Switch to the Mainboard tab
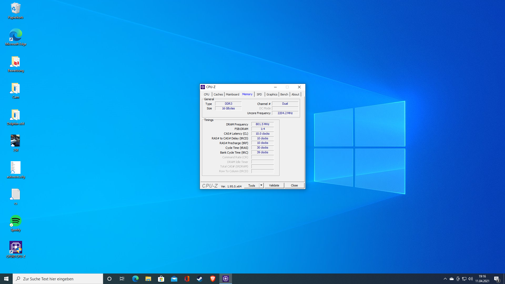The width and height of the screenshot is (505, 284). (232, 94)
